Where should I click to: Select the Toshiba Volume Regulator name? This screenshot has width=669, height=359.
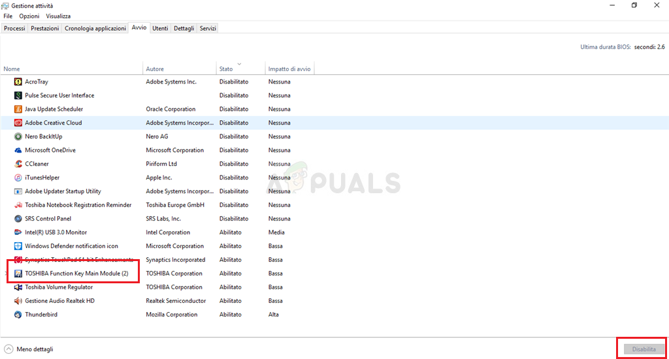click(59, 287)
